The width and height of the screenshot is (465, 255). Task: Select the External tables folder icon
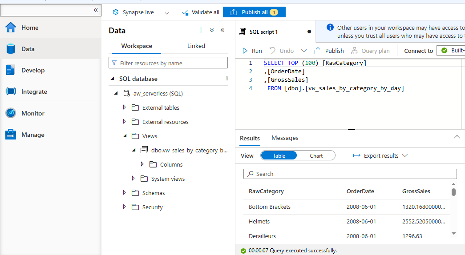pos(135,108)
